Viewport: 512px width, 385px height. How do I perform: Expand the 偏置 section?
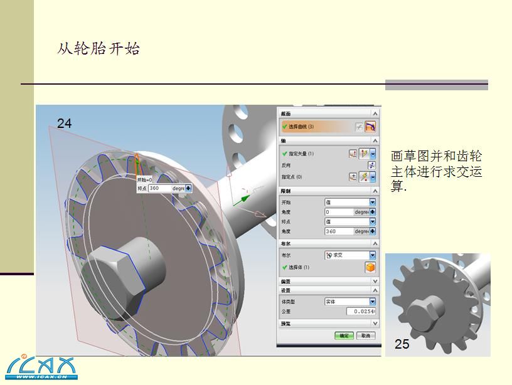tap(329, 282)
